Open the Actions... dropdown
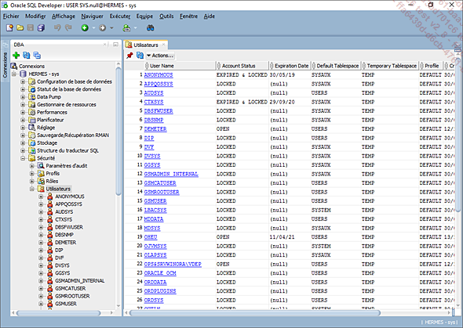 160,56
